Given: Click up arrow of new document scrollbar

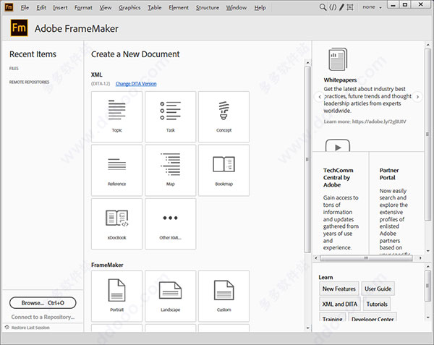Looking at the screenshot, I should point(307,63).
